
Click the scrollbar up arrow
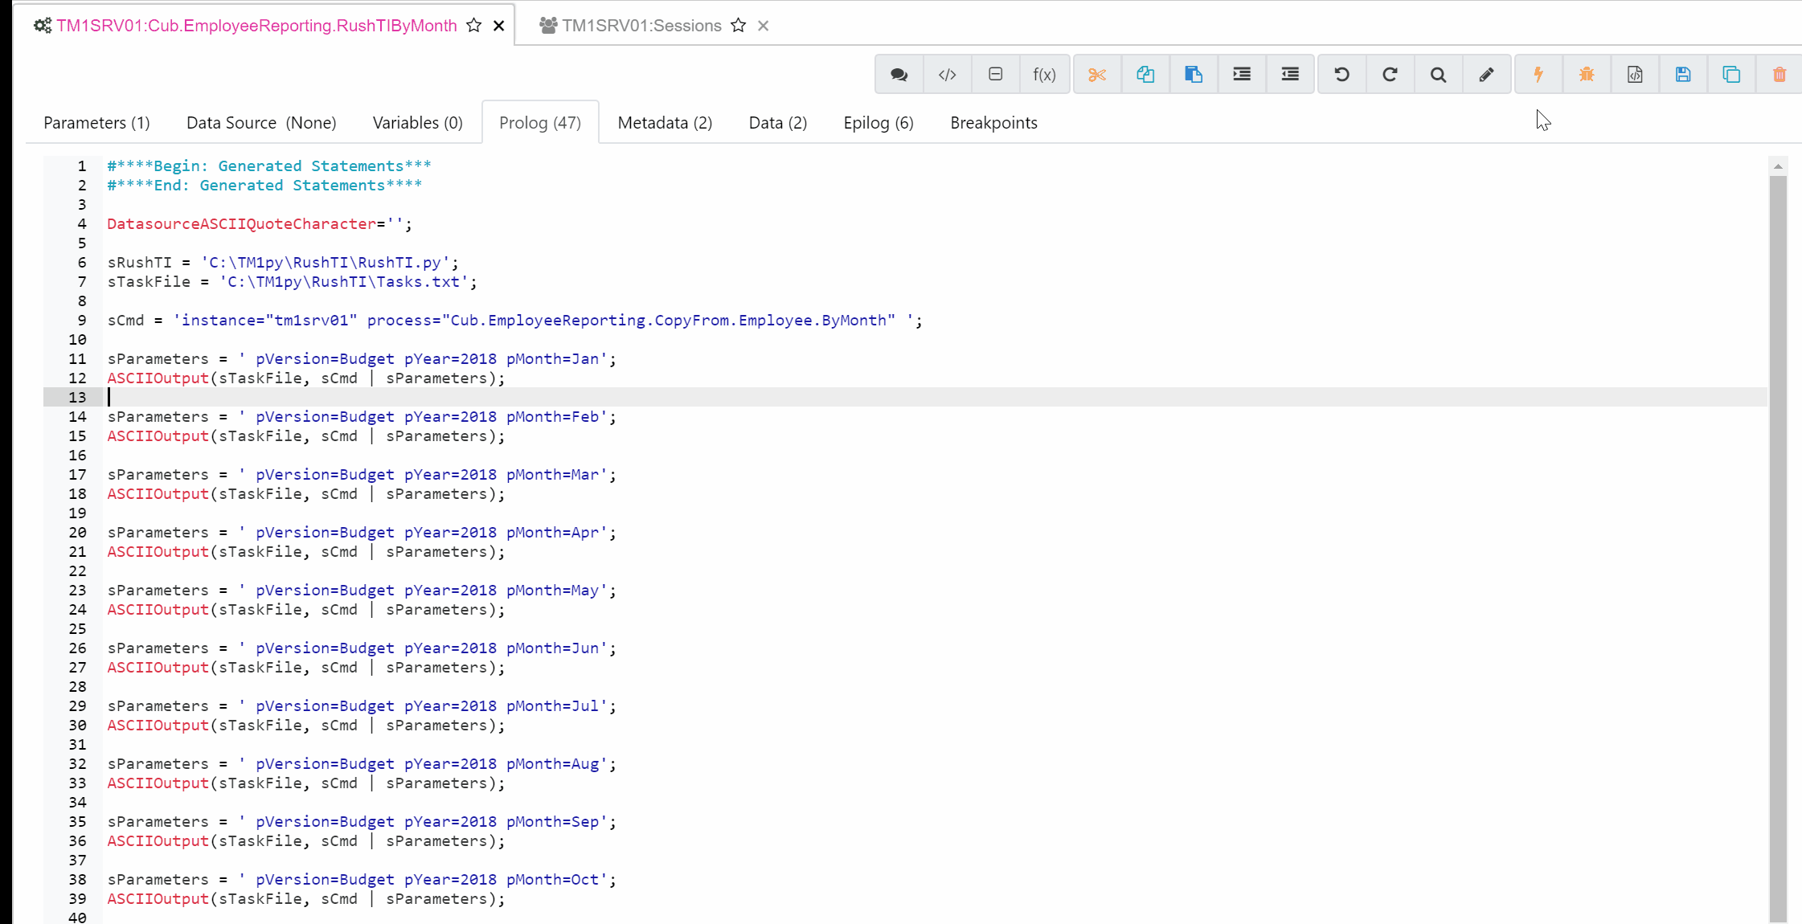click(x=1778, y=166)
